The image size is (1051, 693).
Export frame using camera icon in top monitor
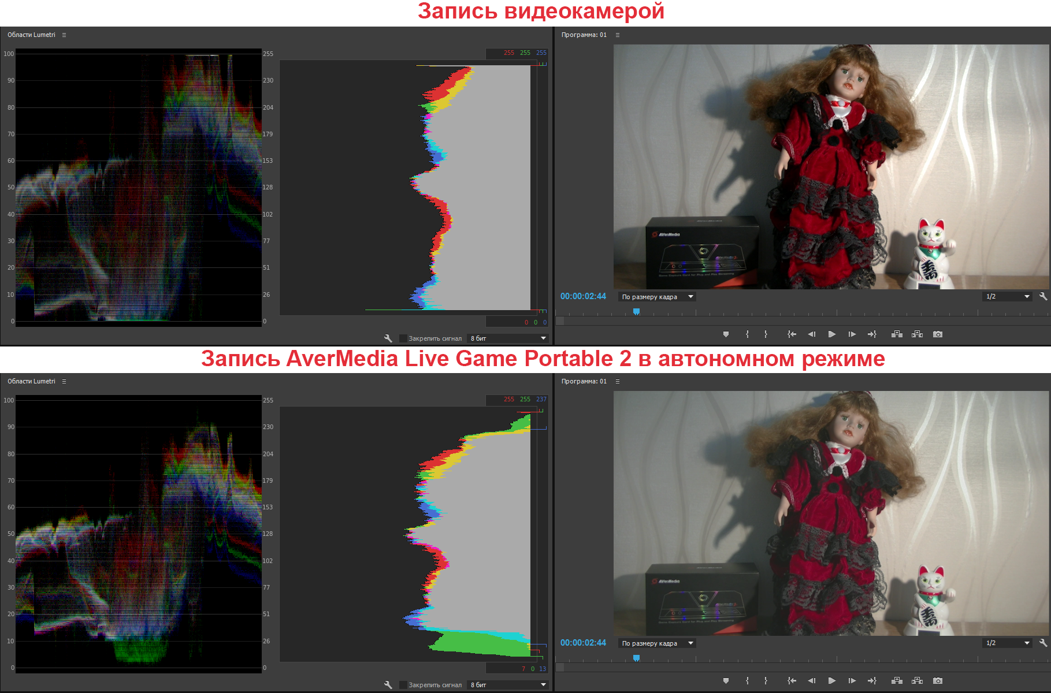coord(938,334)
